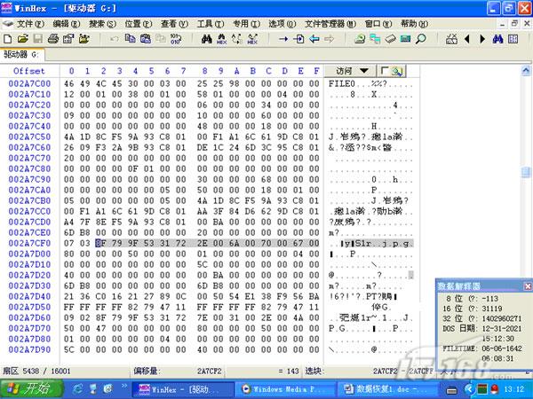Click the binoculars Find Text icon

tap(207, 39)
